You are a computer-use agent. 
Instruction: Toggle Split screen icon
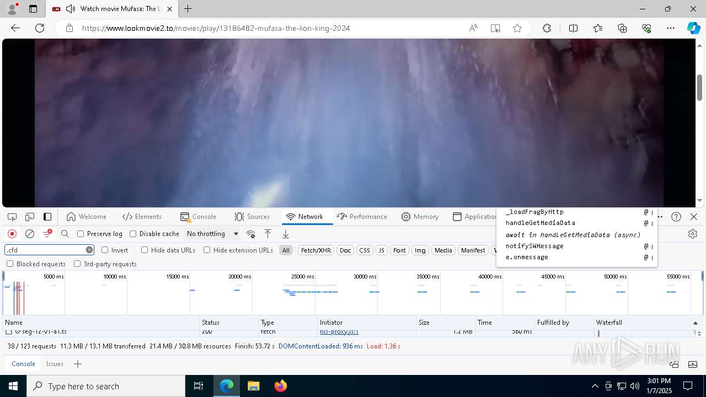(x=573, y=28)
